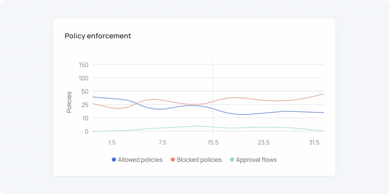Screen dimensions: 389x194
Task: Click the Policy enforcement chart title
Action: pos(98,36)
